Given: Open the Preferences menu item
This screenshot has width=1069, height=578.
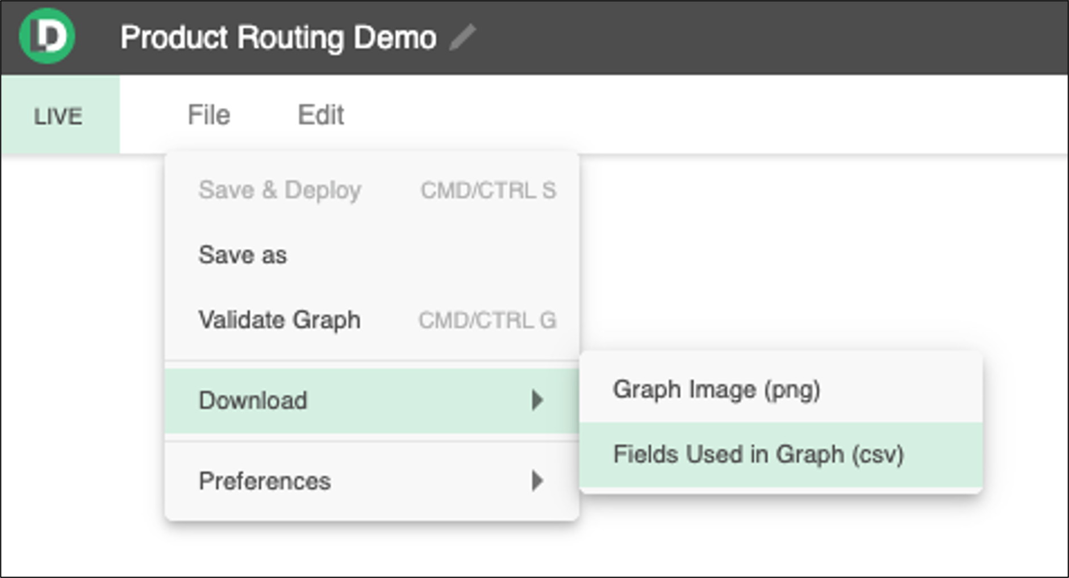Looking at the screenshot, I should click(372, 481).
